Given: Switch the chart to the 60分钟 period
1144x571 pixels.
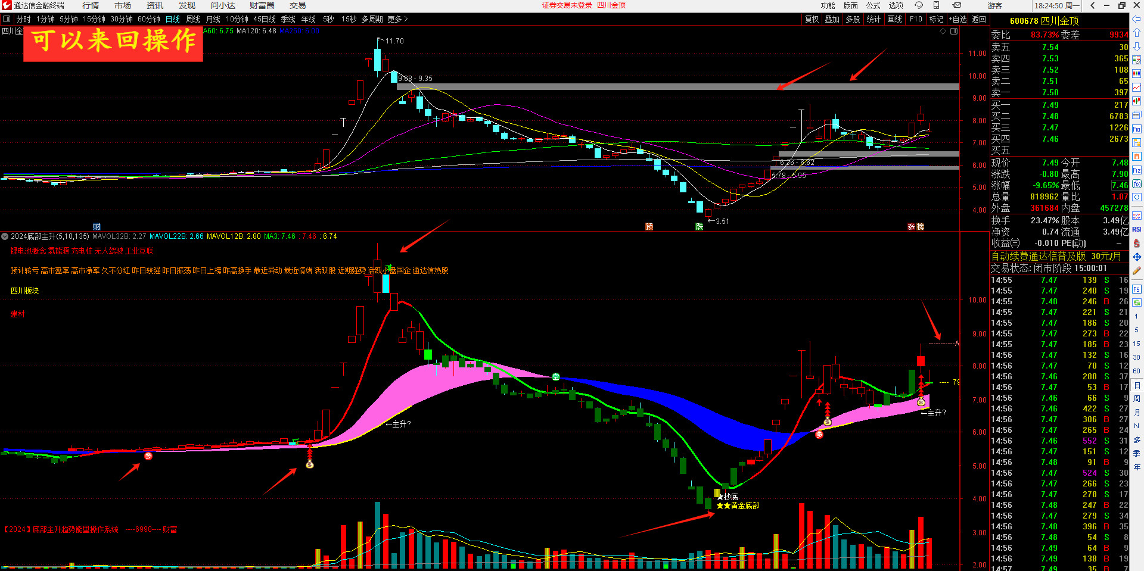Looking at the screenshot, I should click(x=149, y=19).
